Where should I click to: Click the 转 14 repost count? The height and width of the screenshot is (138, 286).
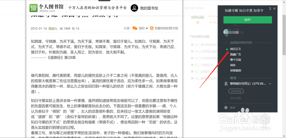[x=76, y=29]
